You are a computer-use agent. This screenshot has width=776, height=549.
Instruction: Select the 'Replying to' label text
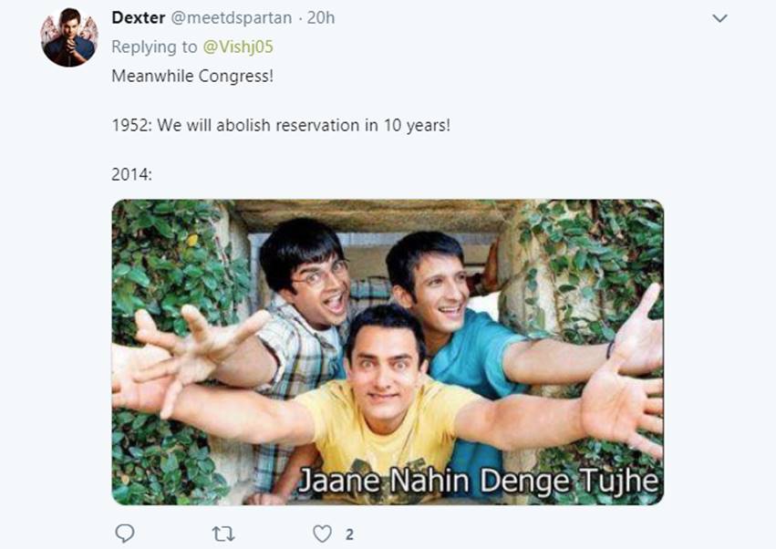click(x=154, y=47)
